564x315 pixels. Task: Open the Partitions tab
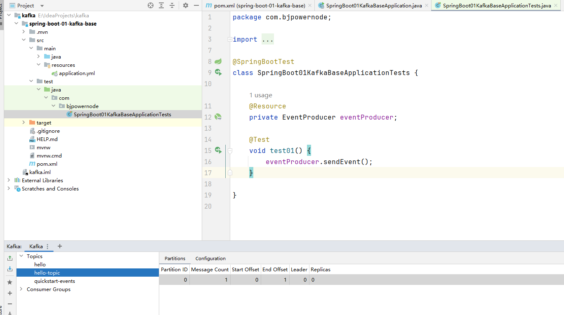[x=175, y=259]
